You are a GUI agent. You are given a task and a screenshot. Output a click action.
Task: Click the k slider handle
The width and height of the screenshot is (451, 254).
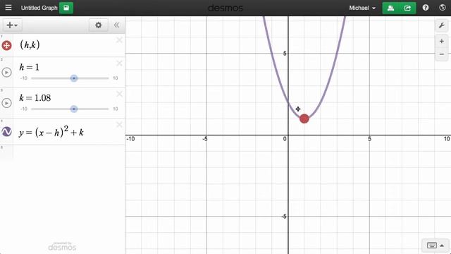(74, 109)
